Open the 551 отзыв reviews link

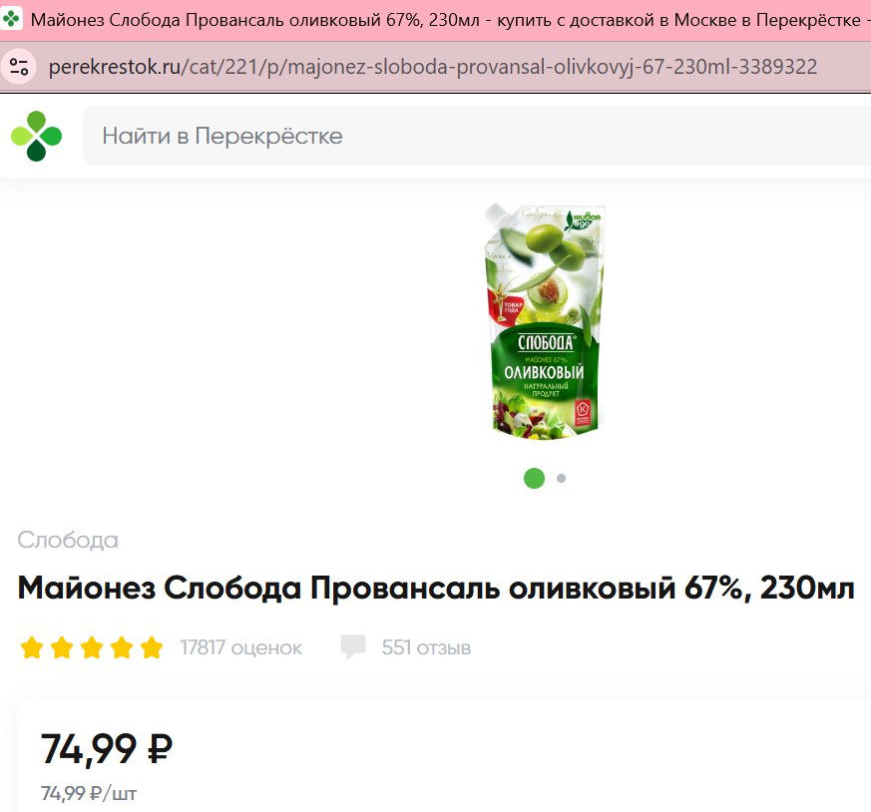426,647
